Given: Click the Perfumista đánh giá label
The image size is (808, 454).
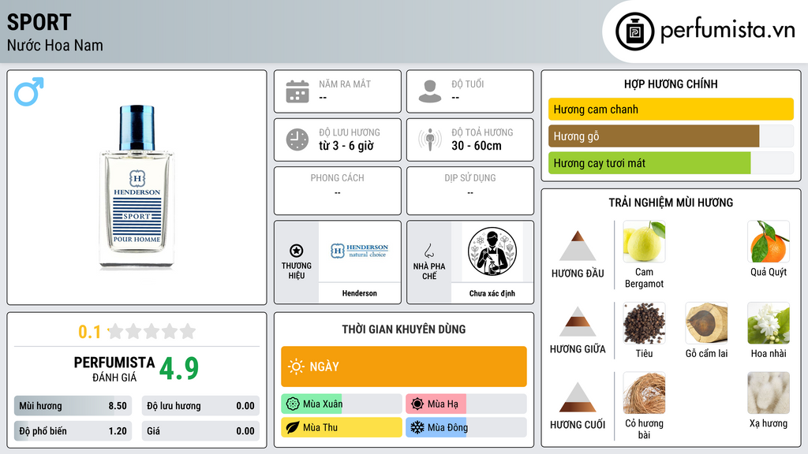Looking at the screenshot, I should coord(114,369).
